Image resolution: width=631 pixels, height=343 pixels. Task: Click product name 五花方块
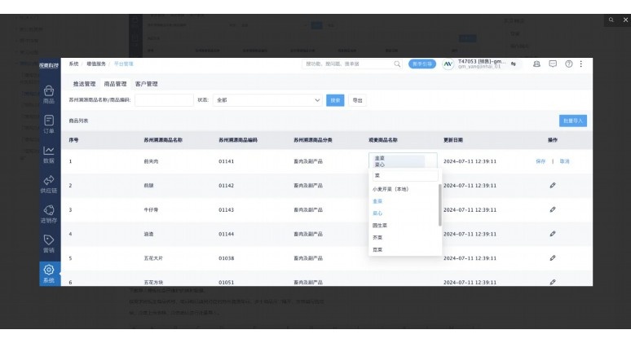coord(153,282)
